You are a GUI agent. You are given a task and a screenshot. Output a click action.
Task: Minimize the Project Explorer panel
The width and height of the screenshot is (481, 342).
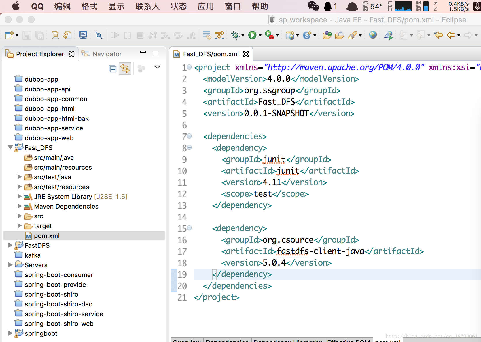point(143,52)
